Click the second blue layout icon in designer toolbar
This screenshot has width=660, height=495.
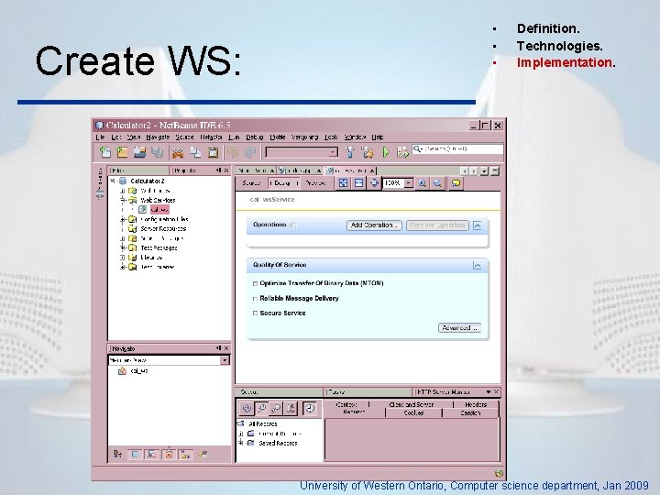click(358, 183)
